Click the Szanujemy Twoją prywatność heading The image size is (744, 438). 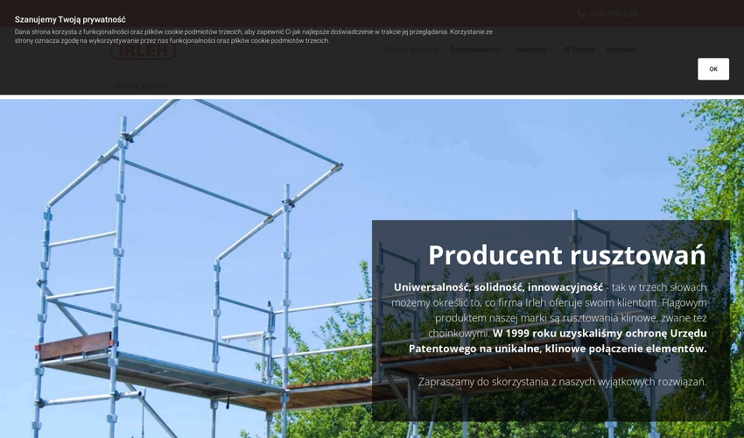click(x=70, y=19)
